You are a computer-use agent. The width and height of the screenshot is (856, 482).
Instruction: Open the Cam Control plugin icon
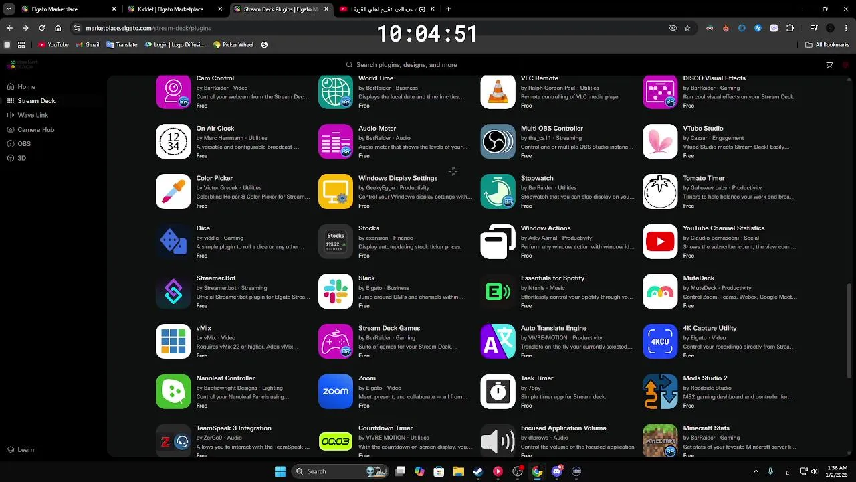coord(173,91)
